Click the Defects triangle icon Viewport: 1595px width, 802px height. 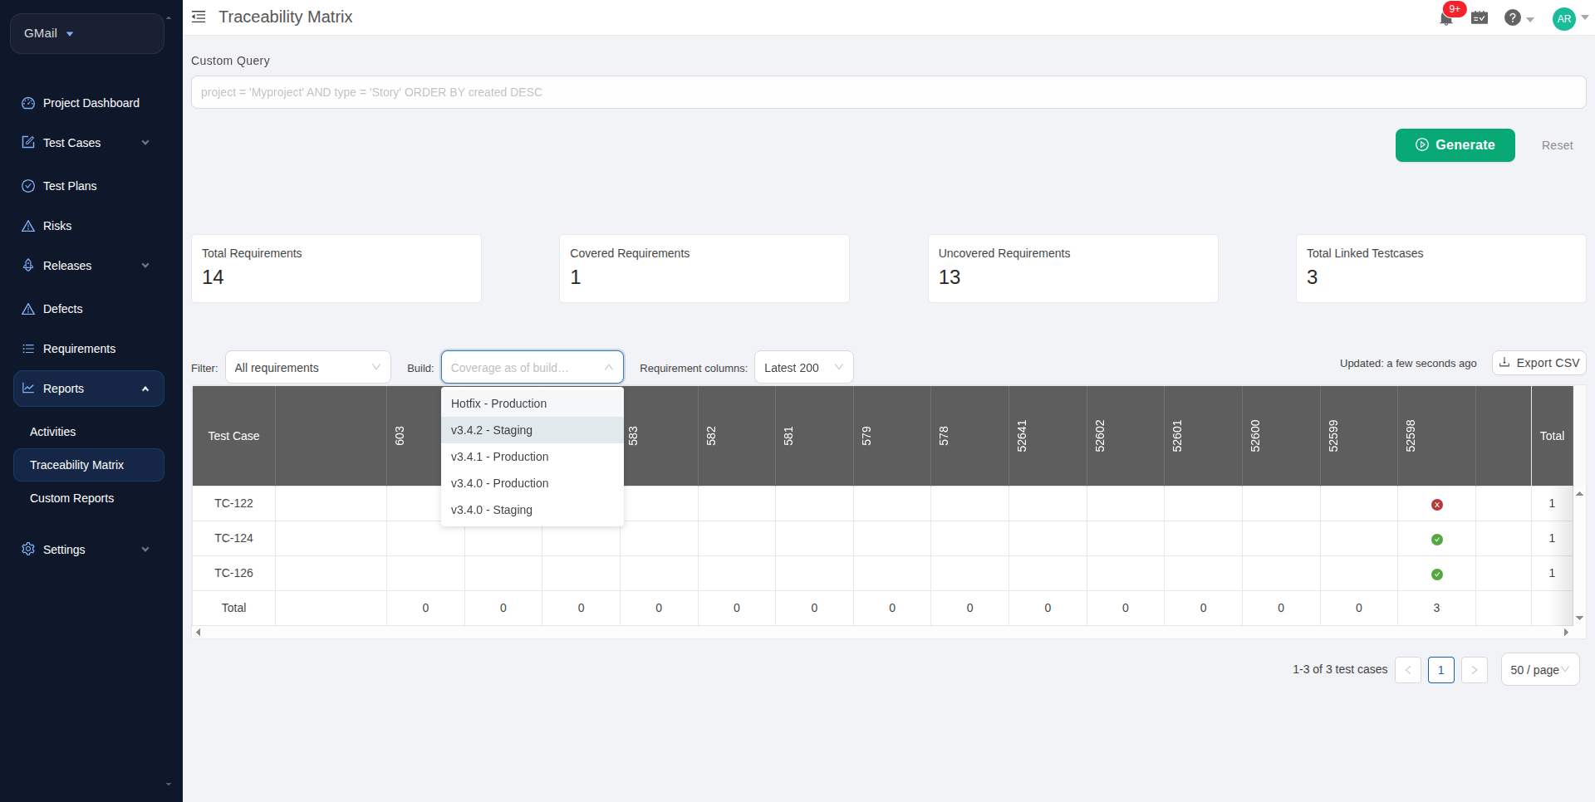click(28, 309)
